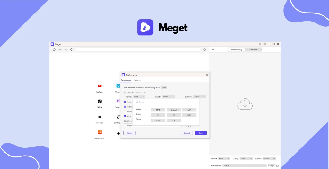Focus the browser address bar
This screenshot has width=329, height=169.
[x=138, y=49]
